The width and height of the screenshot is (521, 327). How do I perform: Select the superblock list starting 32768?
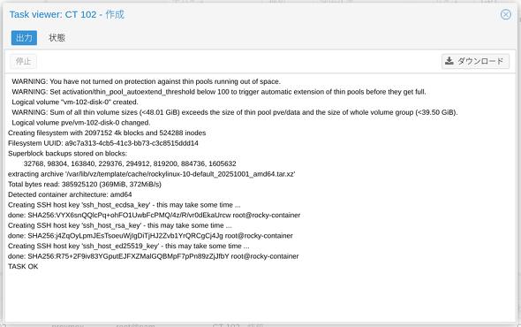pos(130,163)
